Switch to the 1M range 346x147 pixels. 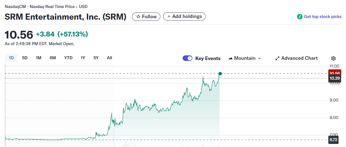point(38,58)
